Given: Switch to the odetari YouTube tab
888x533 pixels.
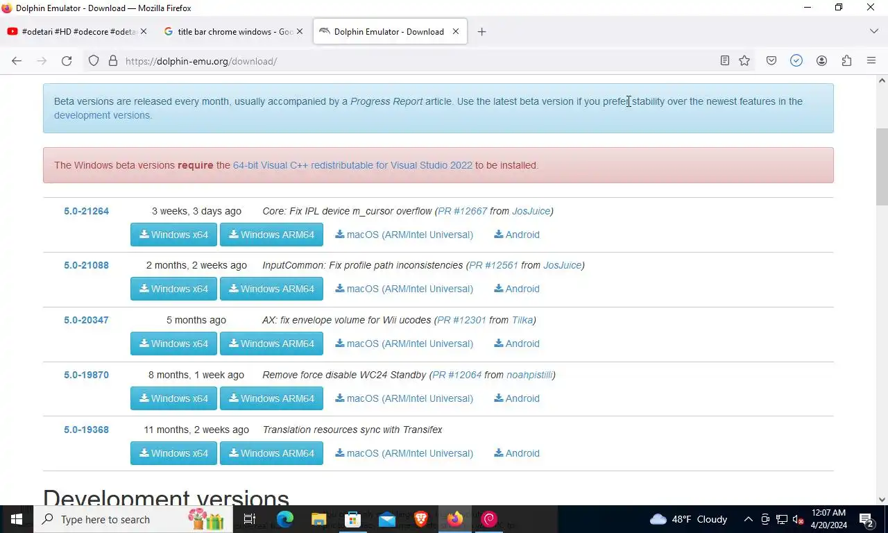Looking at the screenshot, I should click(x=76, y=32).
